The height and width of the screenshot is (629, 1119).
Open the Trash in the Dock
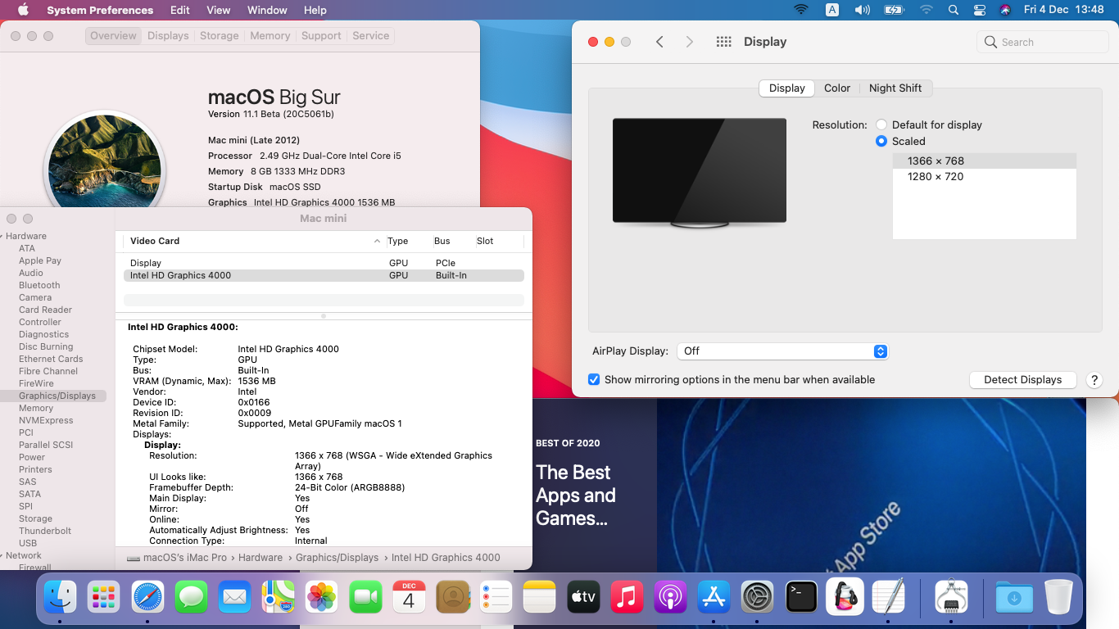pyautogui.click(x=1058, y=597)
